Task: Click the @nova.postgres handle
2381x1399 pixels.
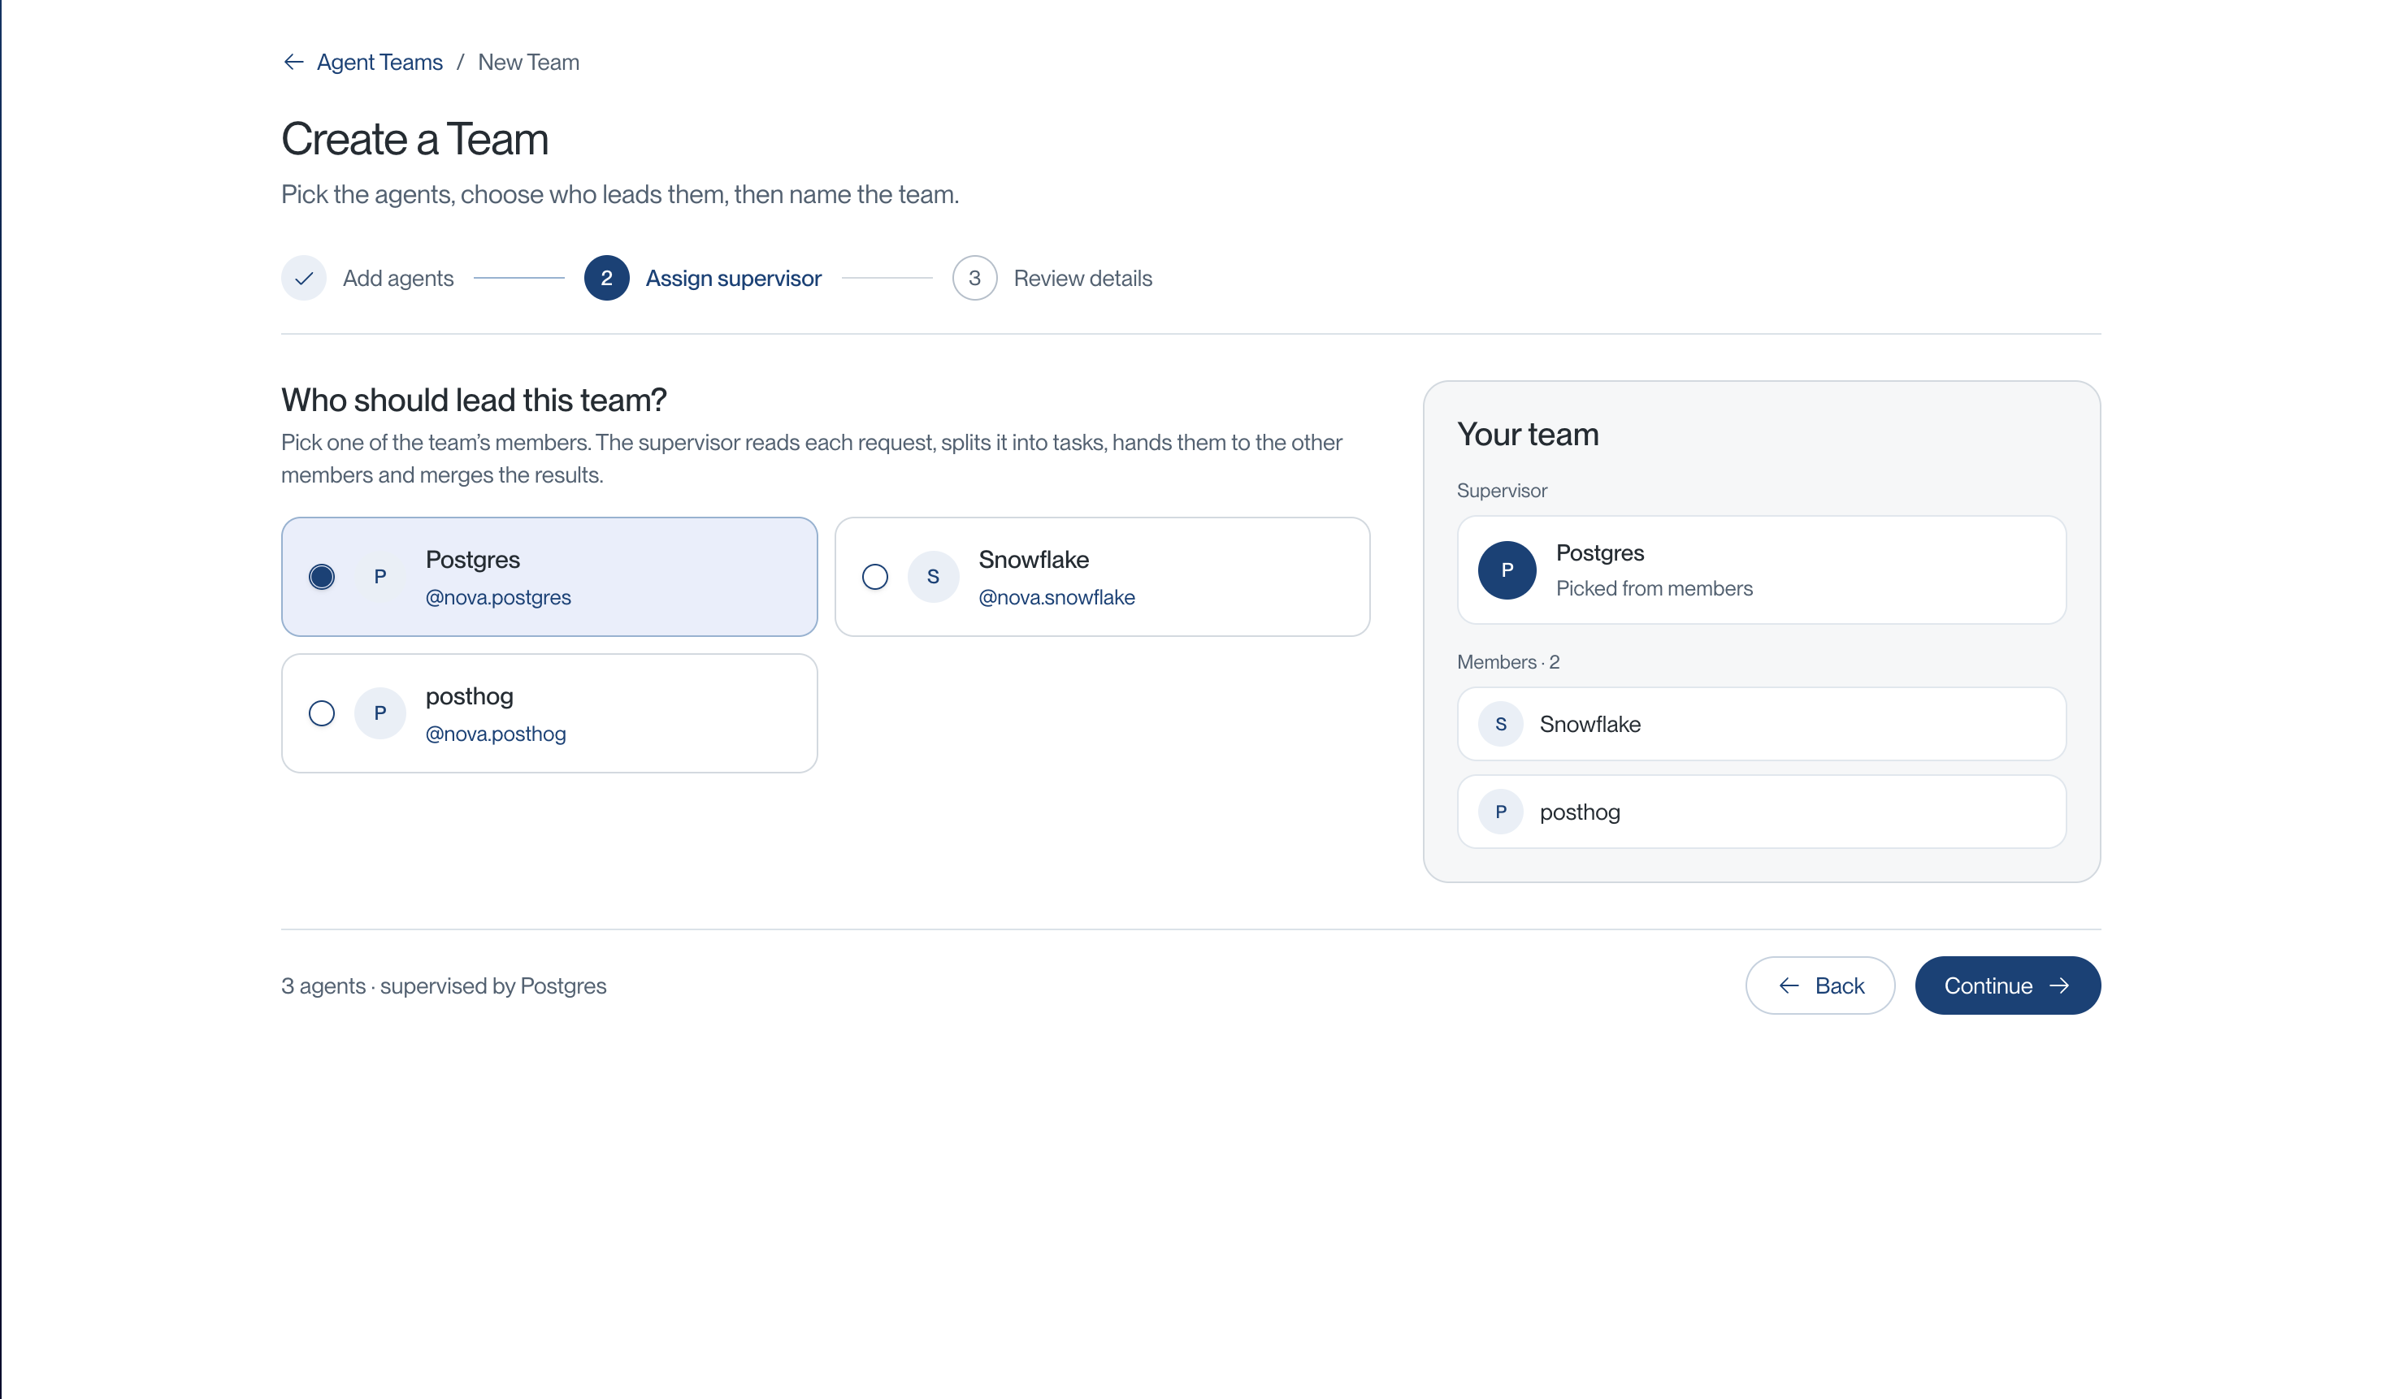Action: tap(498, 597)
